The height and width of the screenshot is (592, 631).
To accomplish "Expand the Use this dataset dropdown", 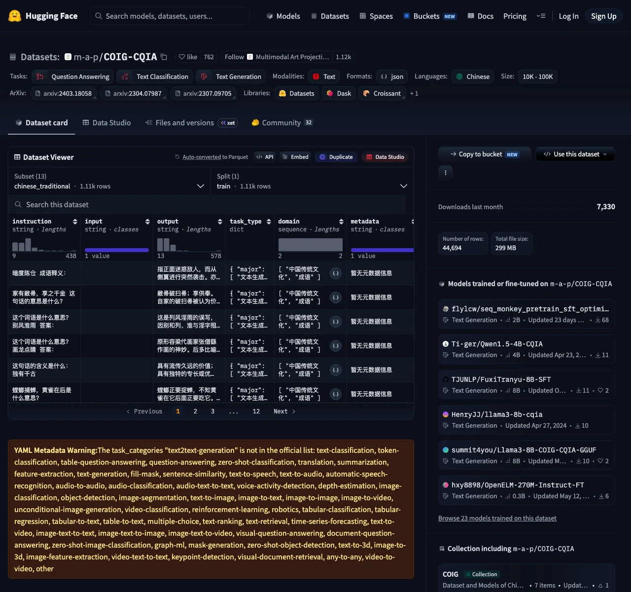I will tap(575, 154).
